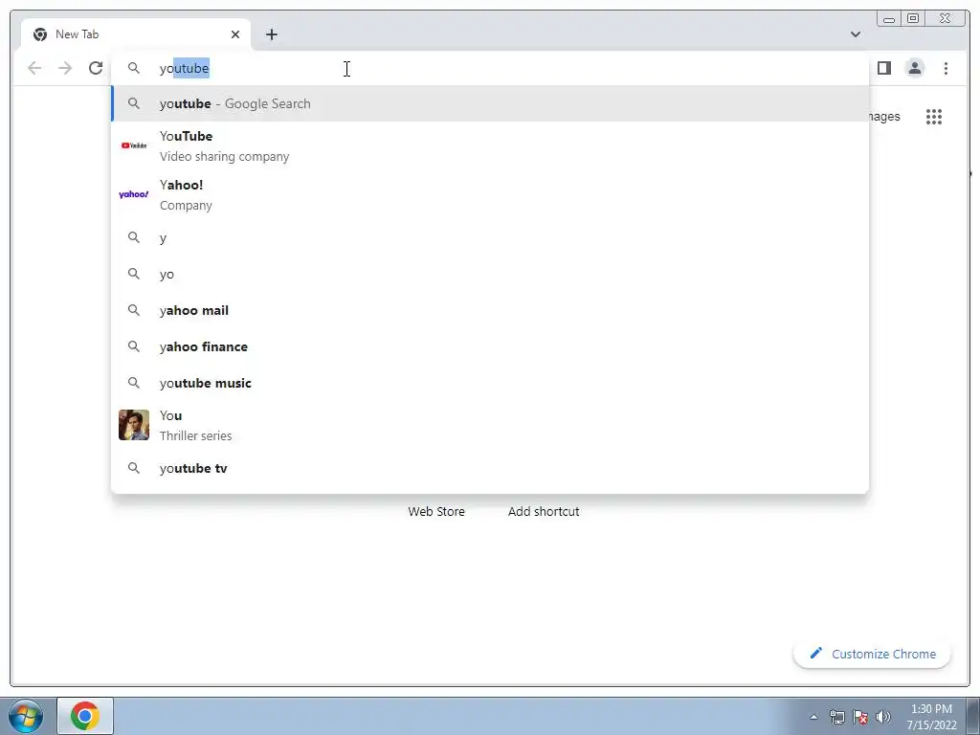Click the volume speaker tray icon
The width and height of the screenshot is (980, 735).
click(x=883, y=717)
